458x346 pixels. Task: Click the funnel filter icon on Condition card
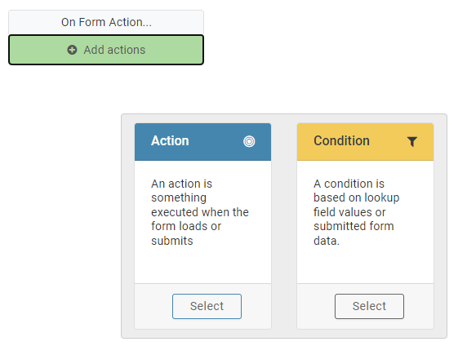coord(412,142)
